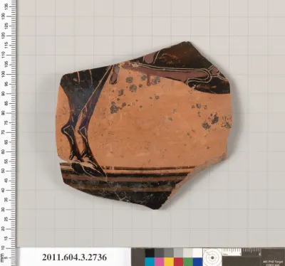Click the cyan patch on the color target

click(x=150, y=262)
